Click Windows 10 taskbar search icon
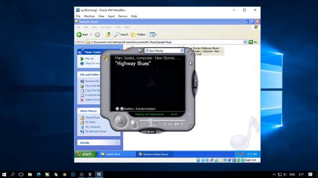Image resolution: width=318 pixels, height=178 pixels. [12, 175]
